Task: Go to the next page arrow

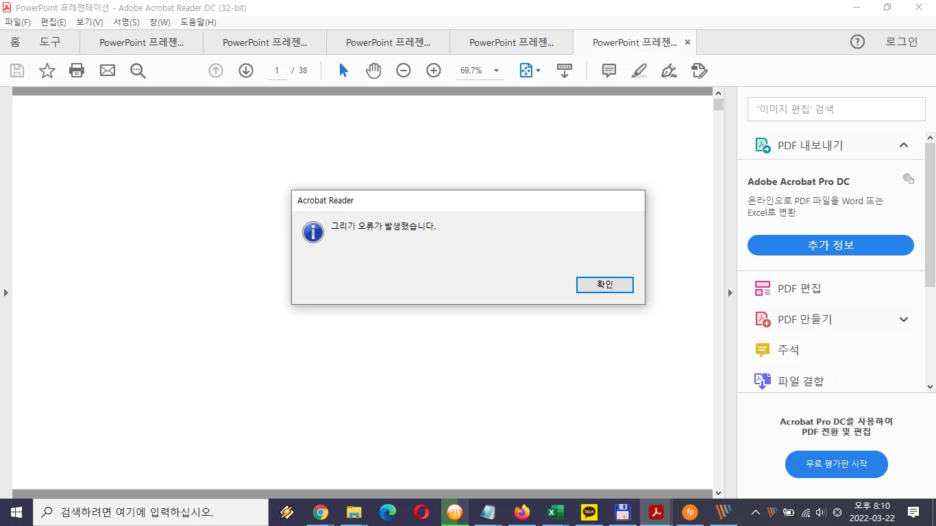Action: [x=246, y=71]
